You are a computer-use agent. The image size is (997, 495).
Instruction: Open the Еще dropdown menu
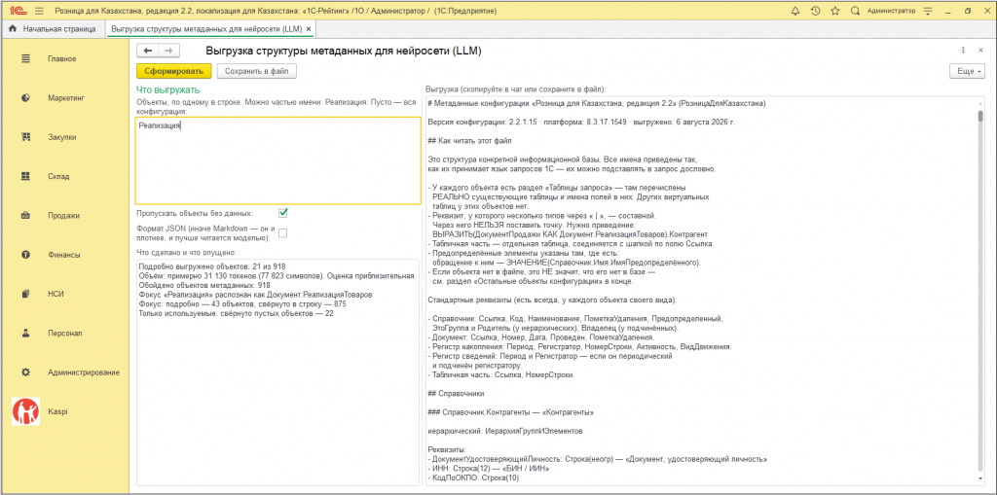[x=968, y=71]
